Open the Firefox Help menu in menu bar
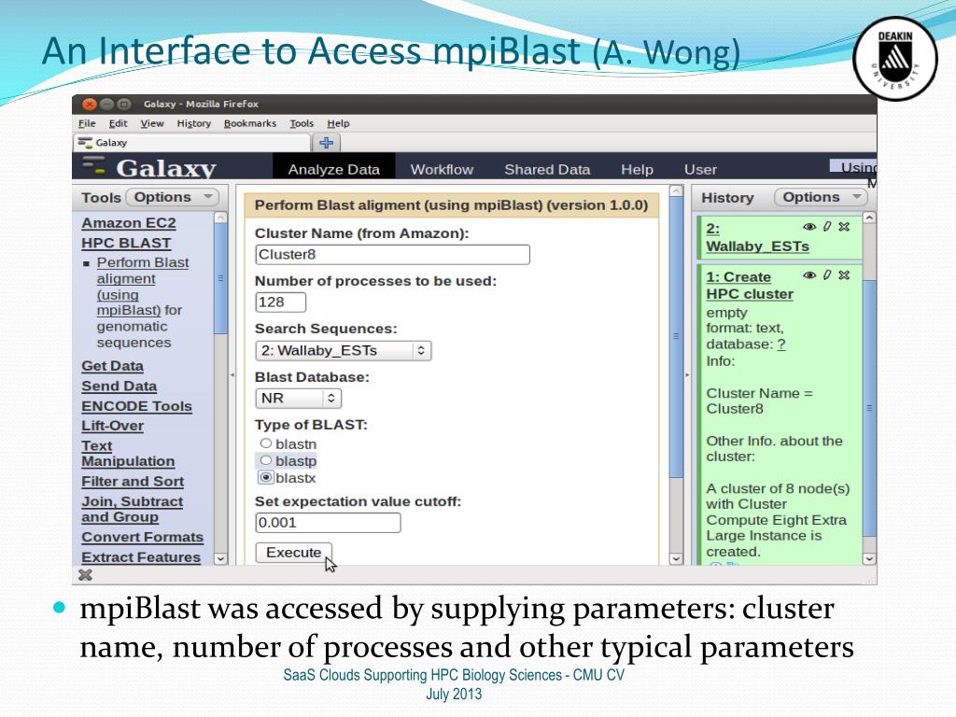 [338, 123]
